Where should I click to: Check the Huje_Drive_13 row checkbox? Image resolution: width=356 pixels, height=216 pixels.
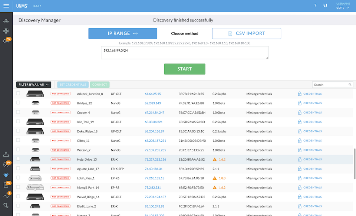18,159
